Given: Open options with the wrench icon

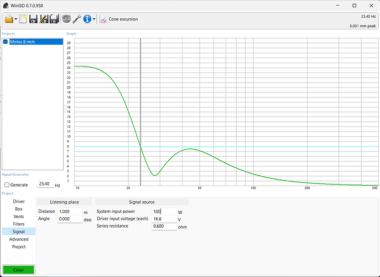Looking at the screenshot, I should pos(77,19).
